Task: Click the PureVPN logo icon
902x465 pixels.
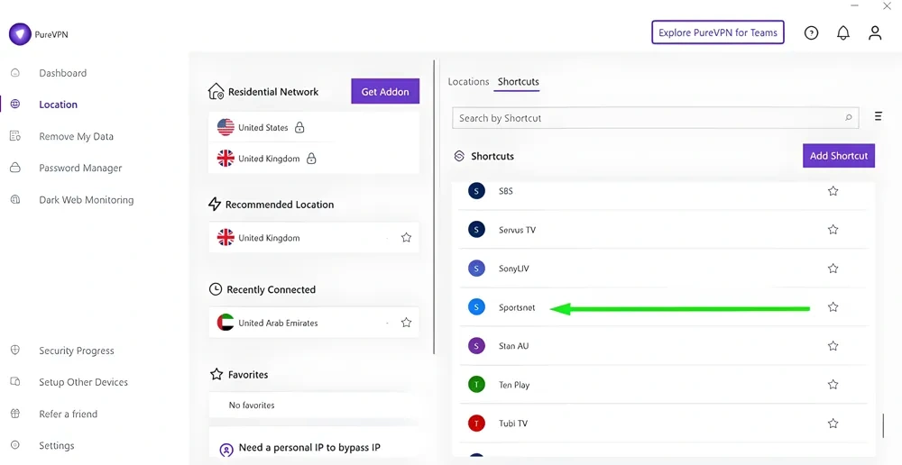Action: (x=20, y=34)
